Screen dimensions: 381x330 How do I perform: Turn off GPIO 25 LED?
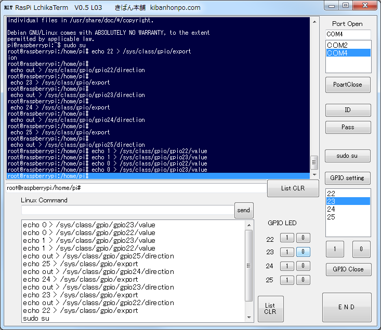click(303, 280)
